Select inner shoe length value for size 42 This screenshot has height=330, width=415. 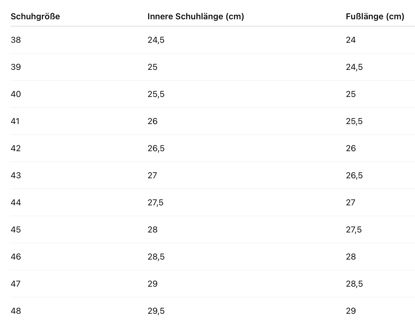(x=156, y=148)
